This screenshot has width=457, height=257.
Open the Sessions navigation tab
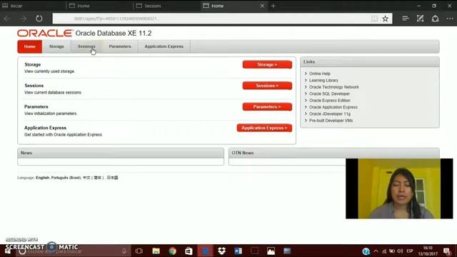(x=86, y=46)
